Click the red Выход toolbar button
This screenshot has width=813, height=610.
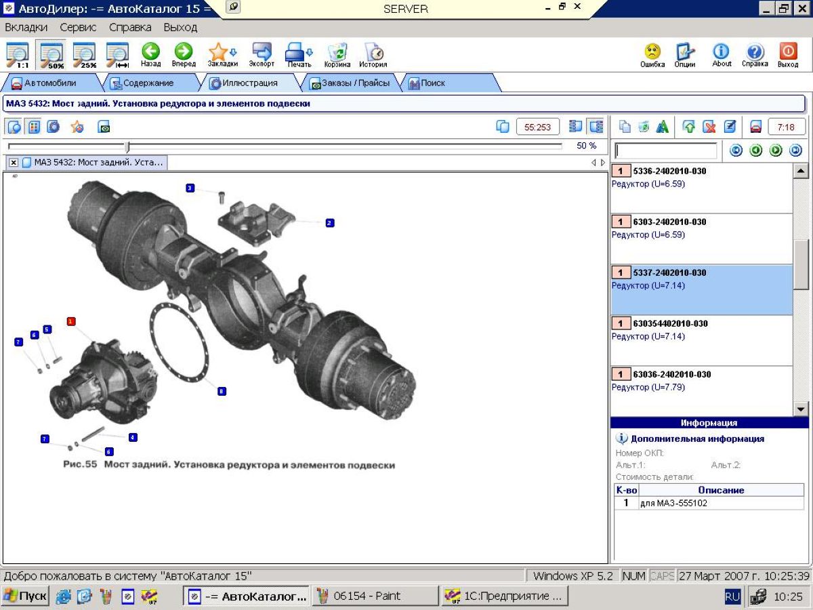point(788,56)
